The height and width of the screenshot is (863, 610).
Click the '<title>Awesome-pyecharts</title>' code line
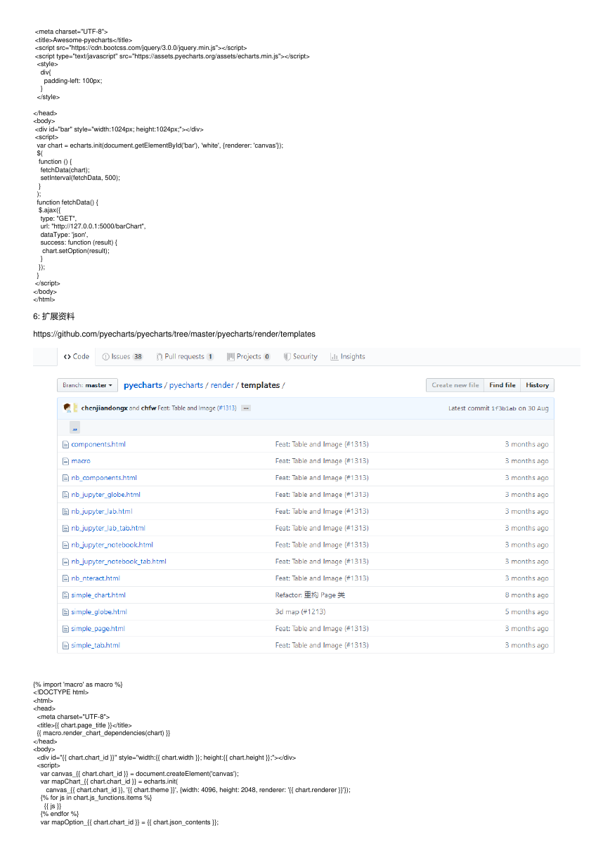[84, 40]
